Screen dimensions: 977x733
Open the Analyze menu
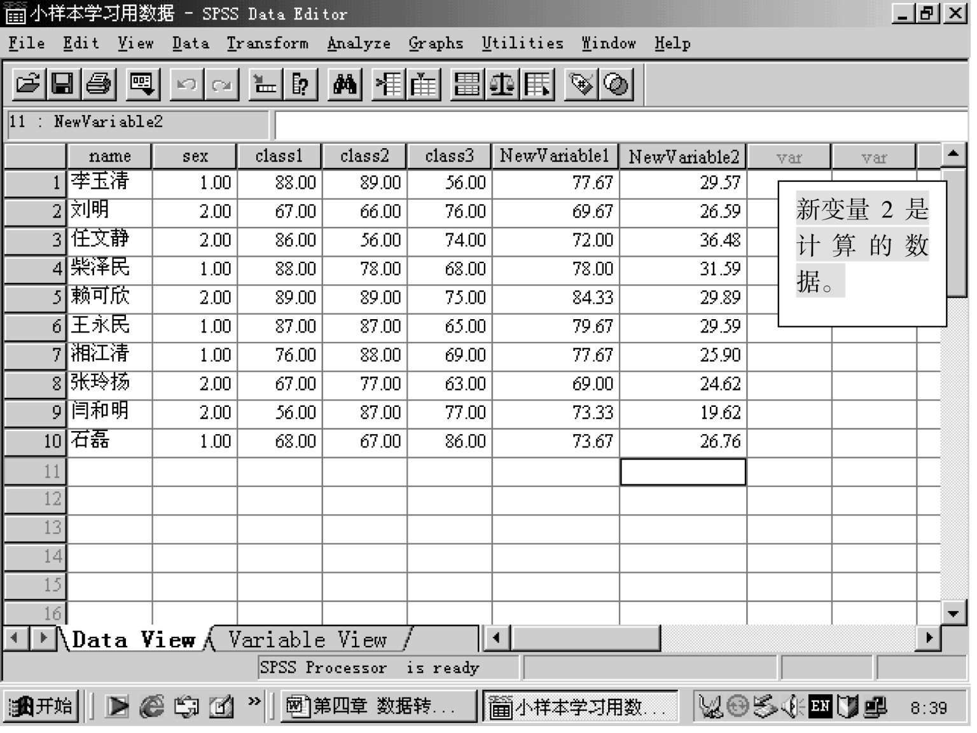(359, 43)
